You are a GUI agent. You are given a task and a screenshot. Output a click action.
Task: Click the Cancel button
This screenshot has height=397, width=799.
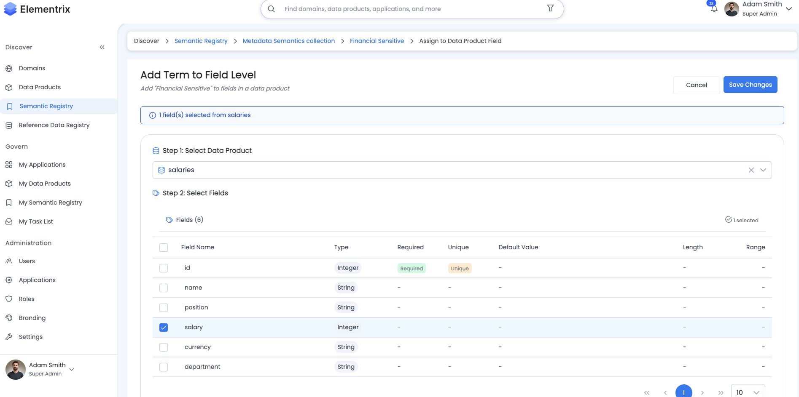[x=696, y=85]
